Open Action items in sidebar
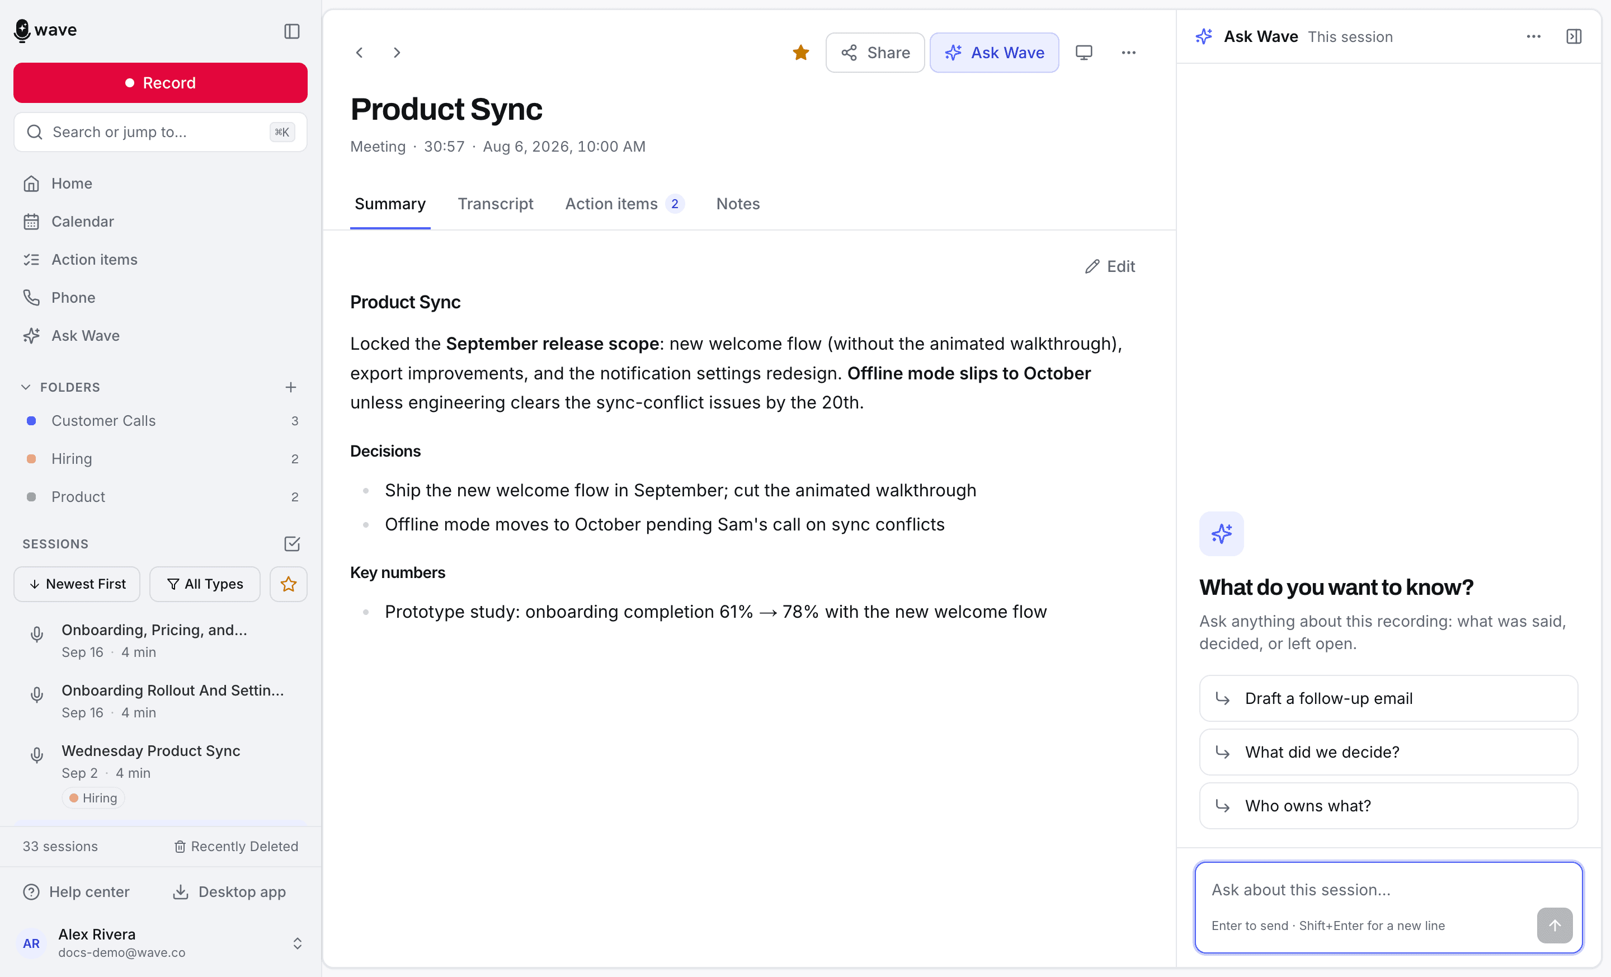 click(x=160, y=260)
